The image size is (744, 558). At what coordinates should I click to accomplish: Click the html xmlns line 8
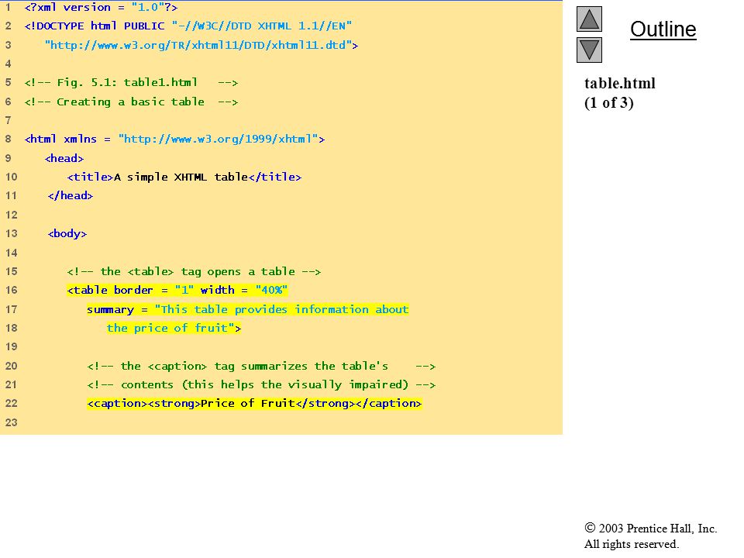pos(174,139)
